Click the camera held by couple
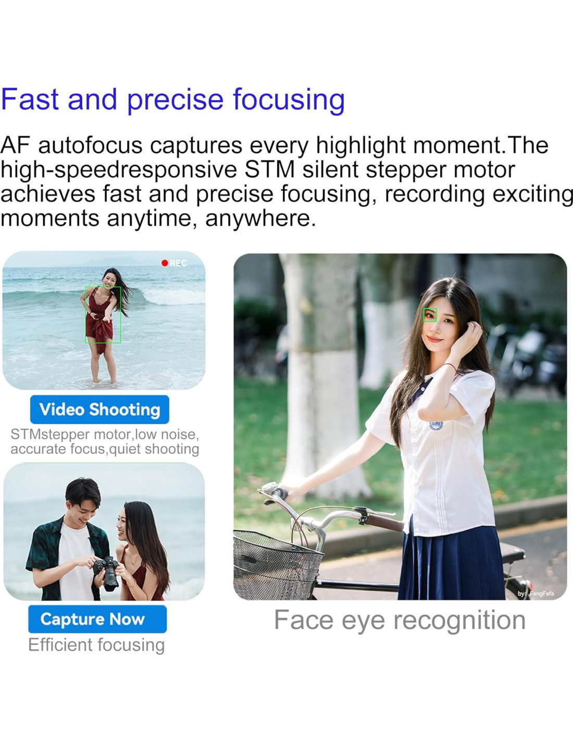The width and height of the screenshot is (573, 741). pyautogui.click(x=106, y=573)
